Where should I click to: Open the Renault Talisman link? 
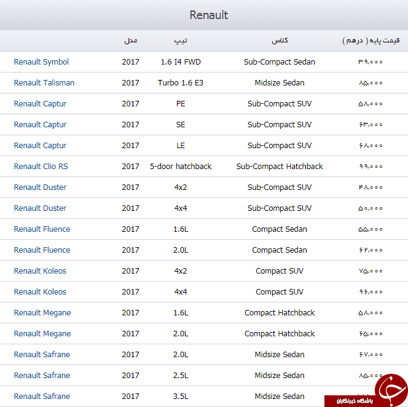pos(44,83)
